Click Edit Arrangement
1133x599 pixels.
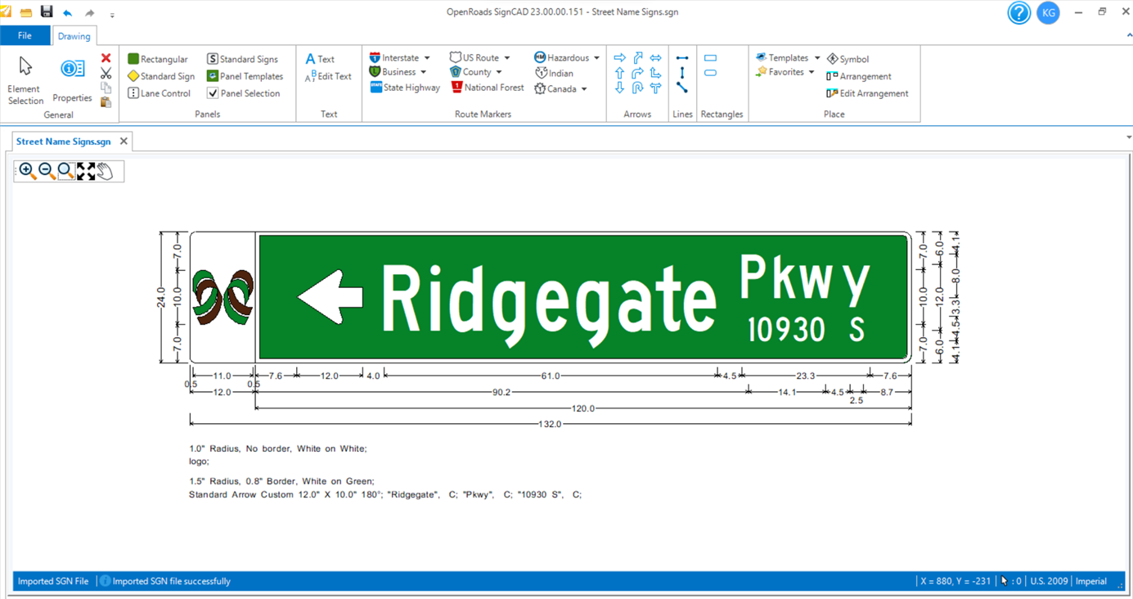tap(867, 93)
